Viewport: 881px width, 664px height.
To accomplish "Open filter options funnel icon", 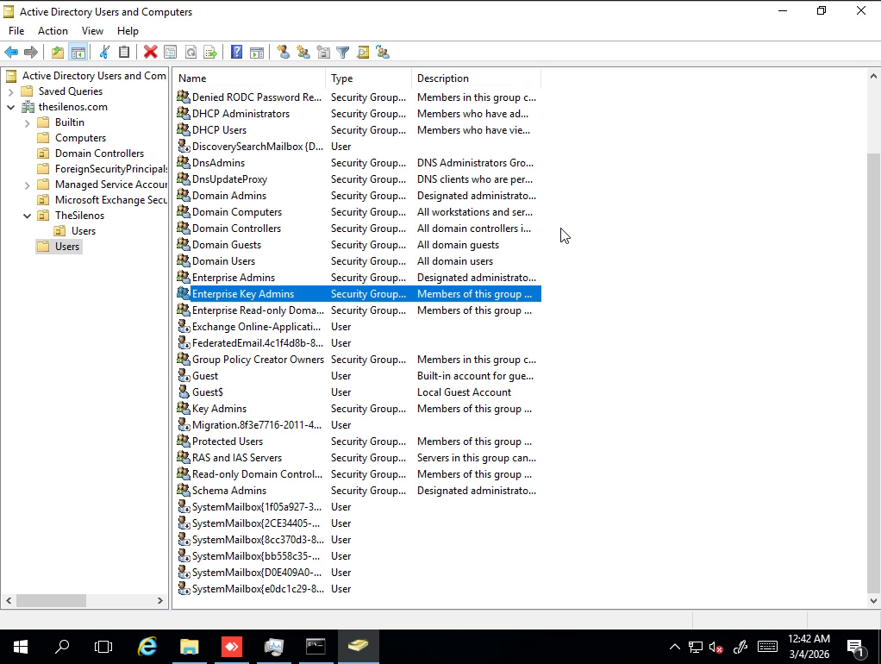I will [343, 53].
